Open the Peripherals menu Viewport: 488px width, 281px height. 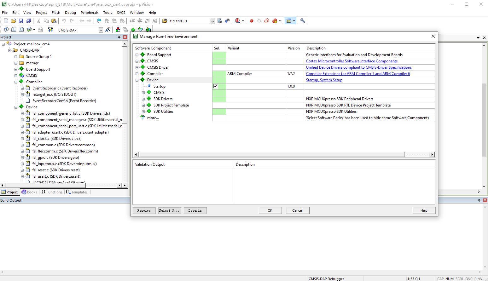pos(90,13)
